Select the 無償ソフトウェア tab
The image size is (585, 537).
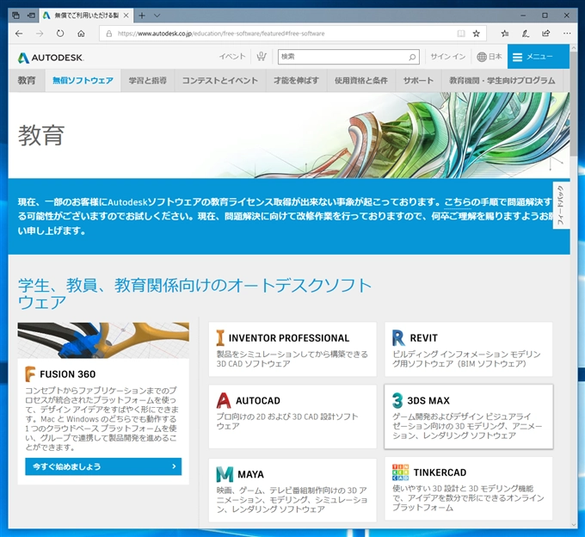coord(83,81)
